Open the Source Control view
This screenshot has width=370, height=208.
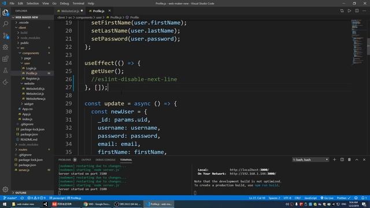5,36
